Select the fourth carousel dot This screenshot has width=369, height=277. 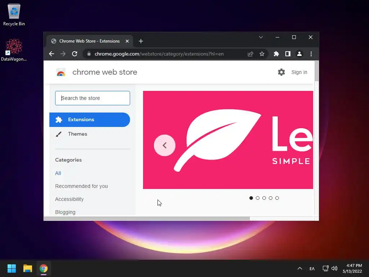(271, 198)
